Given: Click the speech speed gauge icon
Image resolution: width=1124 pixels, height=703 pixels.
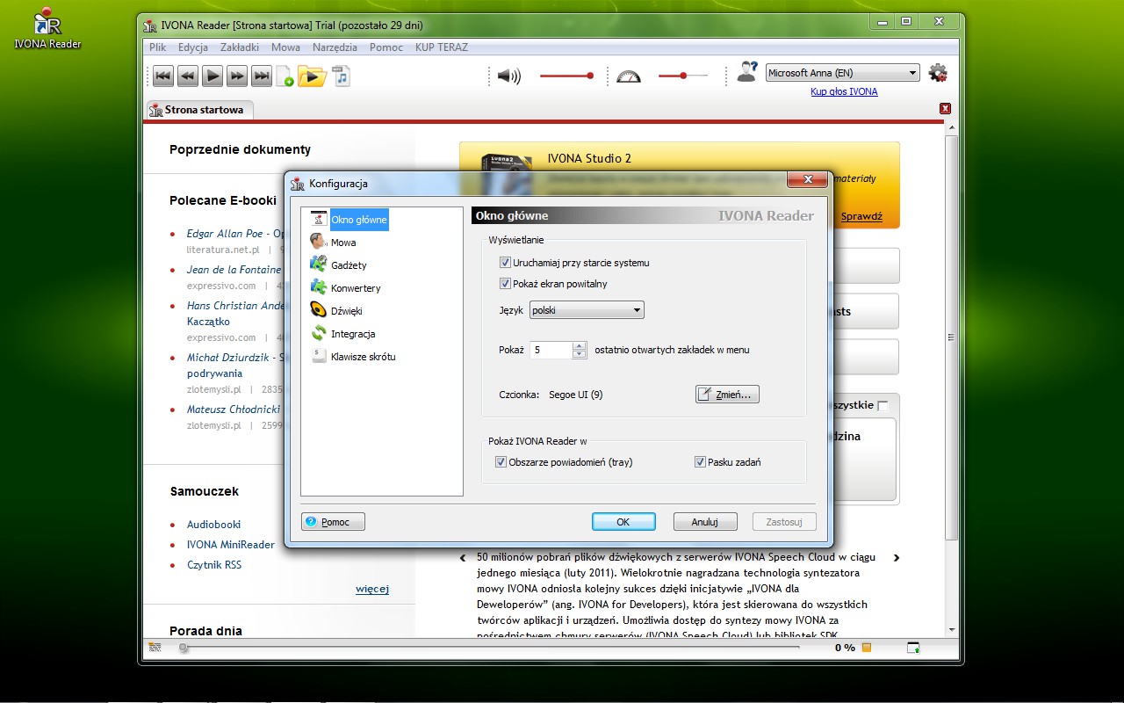Looking at the screenshot, I should click(x=629, y=76).
